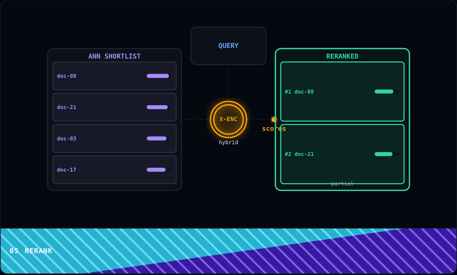The width and height of the screenshot is (457, 275).
Task: Click the partial status label
Action: [x=342, y=184]
